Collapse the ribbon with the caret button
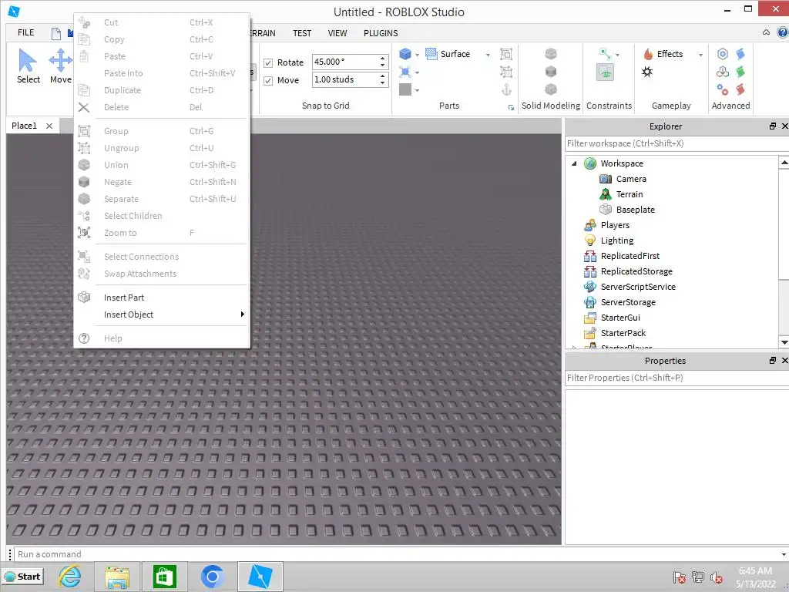The height and width of the screenshot is (592, 789). pos(766,32)
